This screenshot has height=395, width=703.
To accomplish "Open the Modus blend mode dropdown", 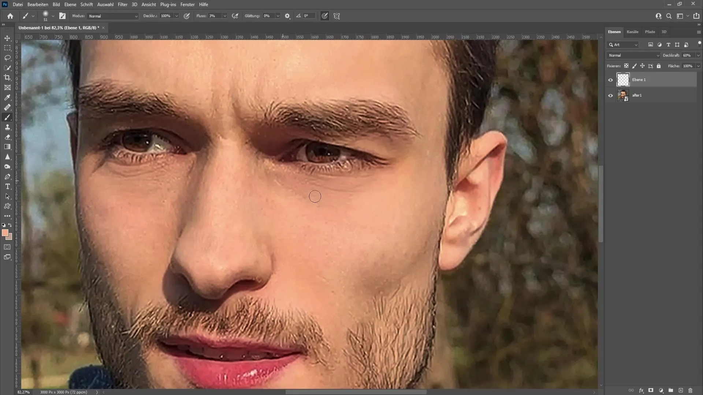I will (112, 16).
